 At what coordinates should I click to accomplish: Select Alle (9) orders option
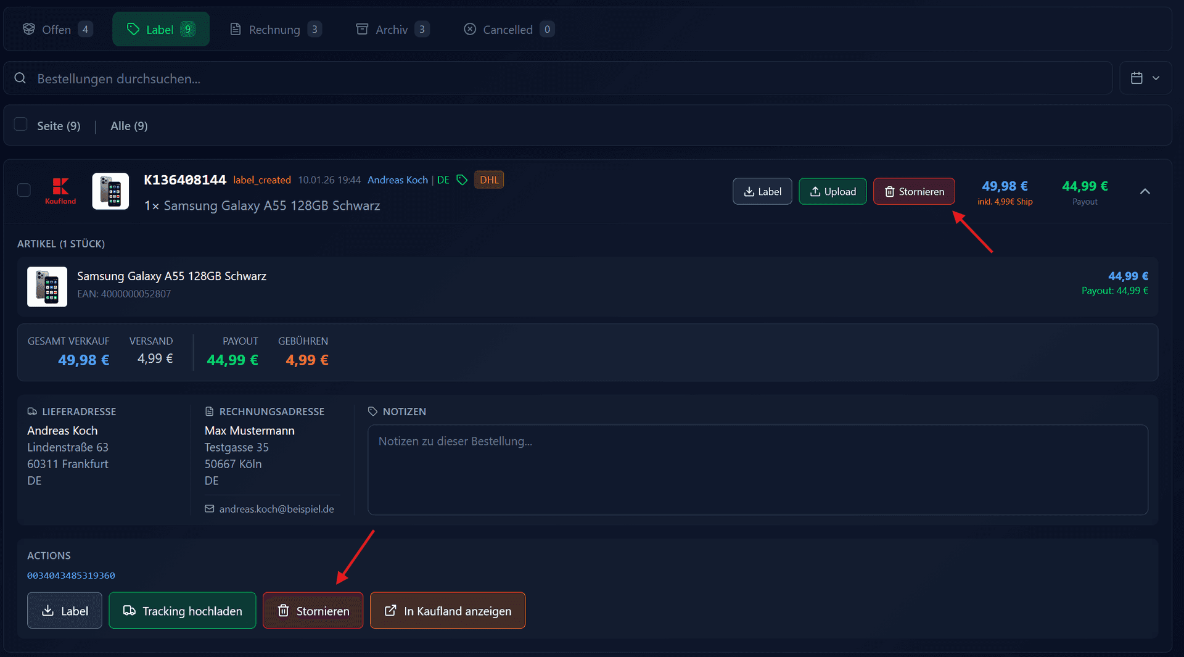point(129,126)
